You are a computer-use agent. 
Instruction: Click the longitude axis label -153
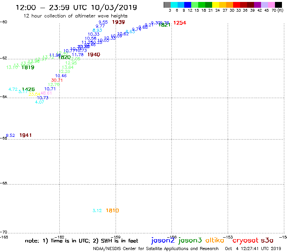point(228,237)
